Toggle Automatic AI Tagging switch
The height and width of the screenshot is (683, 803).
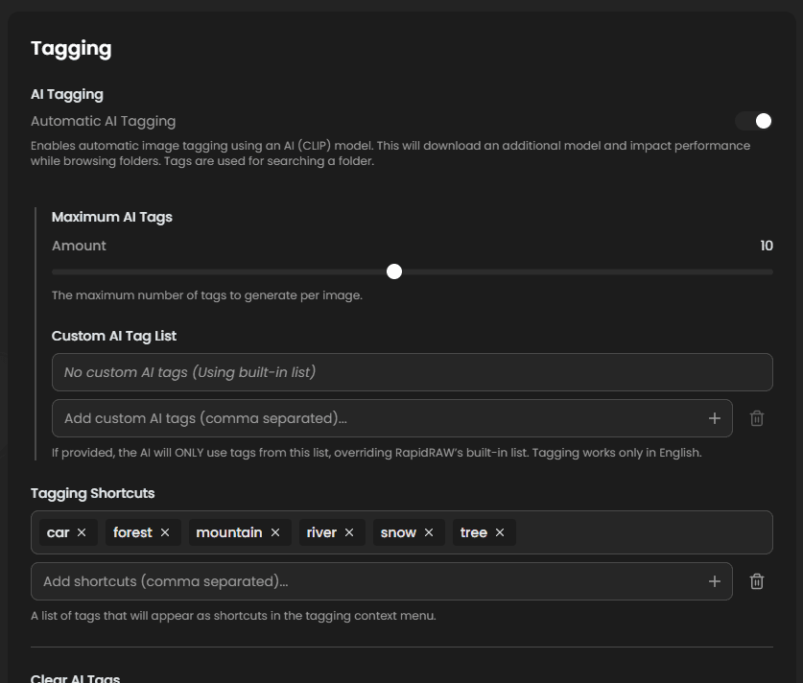tap(754, 121)
